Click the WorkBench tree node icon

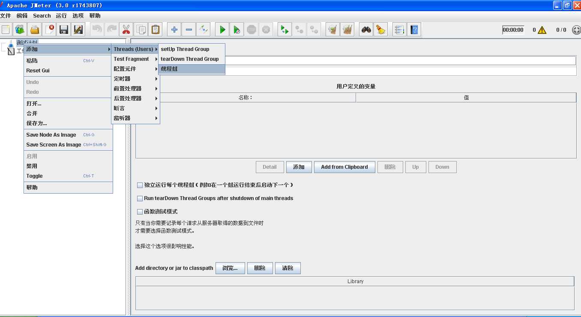tap(11, 51)
